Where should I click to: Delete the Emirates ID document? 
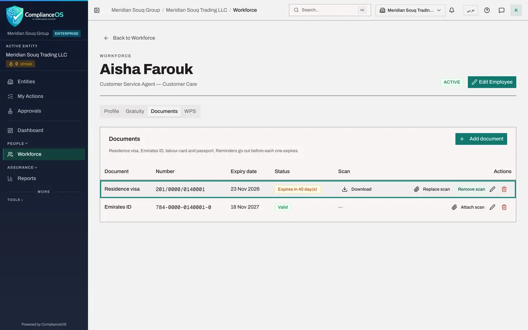[504, 207]
